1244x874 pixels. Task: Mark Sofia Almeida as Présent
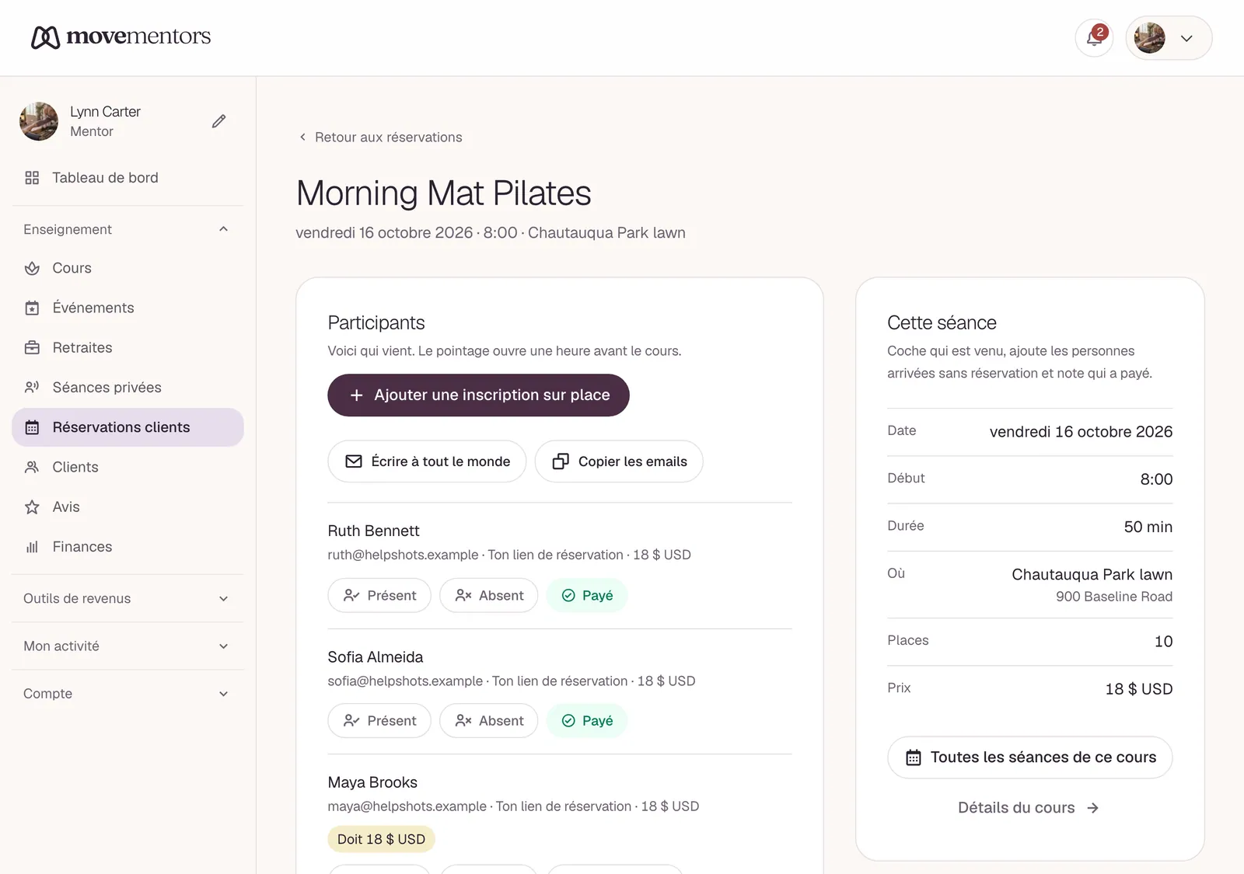click(x=379, y=721)
